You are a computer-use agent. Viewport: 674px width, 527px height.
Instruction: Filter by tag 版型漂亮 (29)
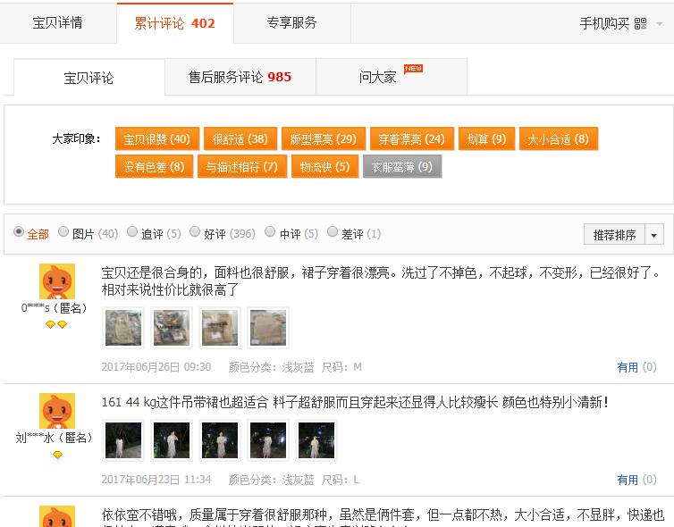pyautogui.click(x=324, y=139)
